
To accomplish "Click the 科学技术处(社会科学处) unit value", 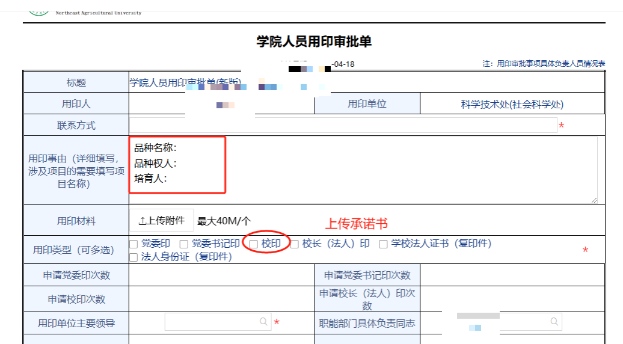I will [x=512, y=104].
